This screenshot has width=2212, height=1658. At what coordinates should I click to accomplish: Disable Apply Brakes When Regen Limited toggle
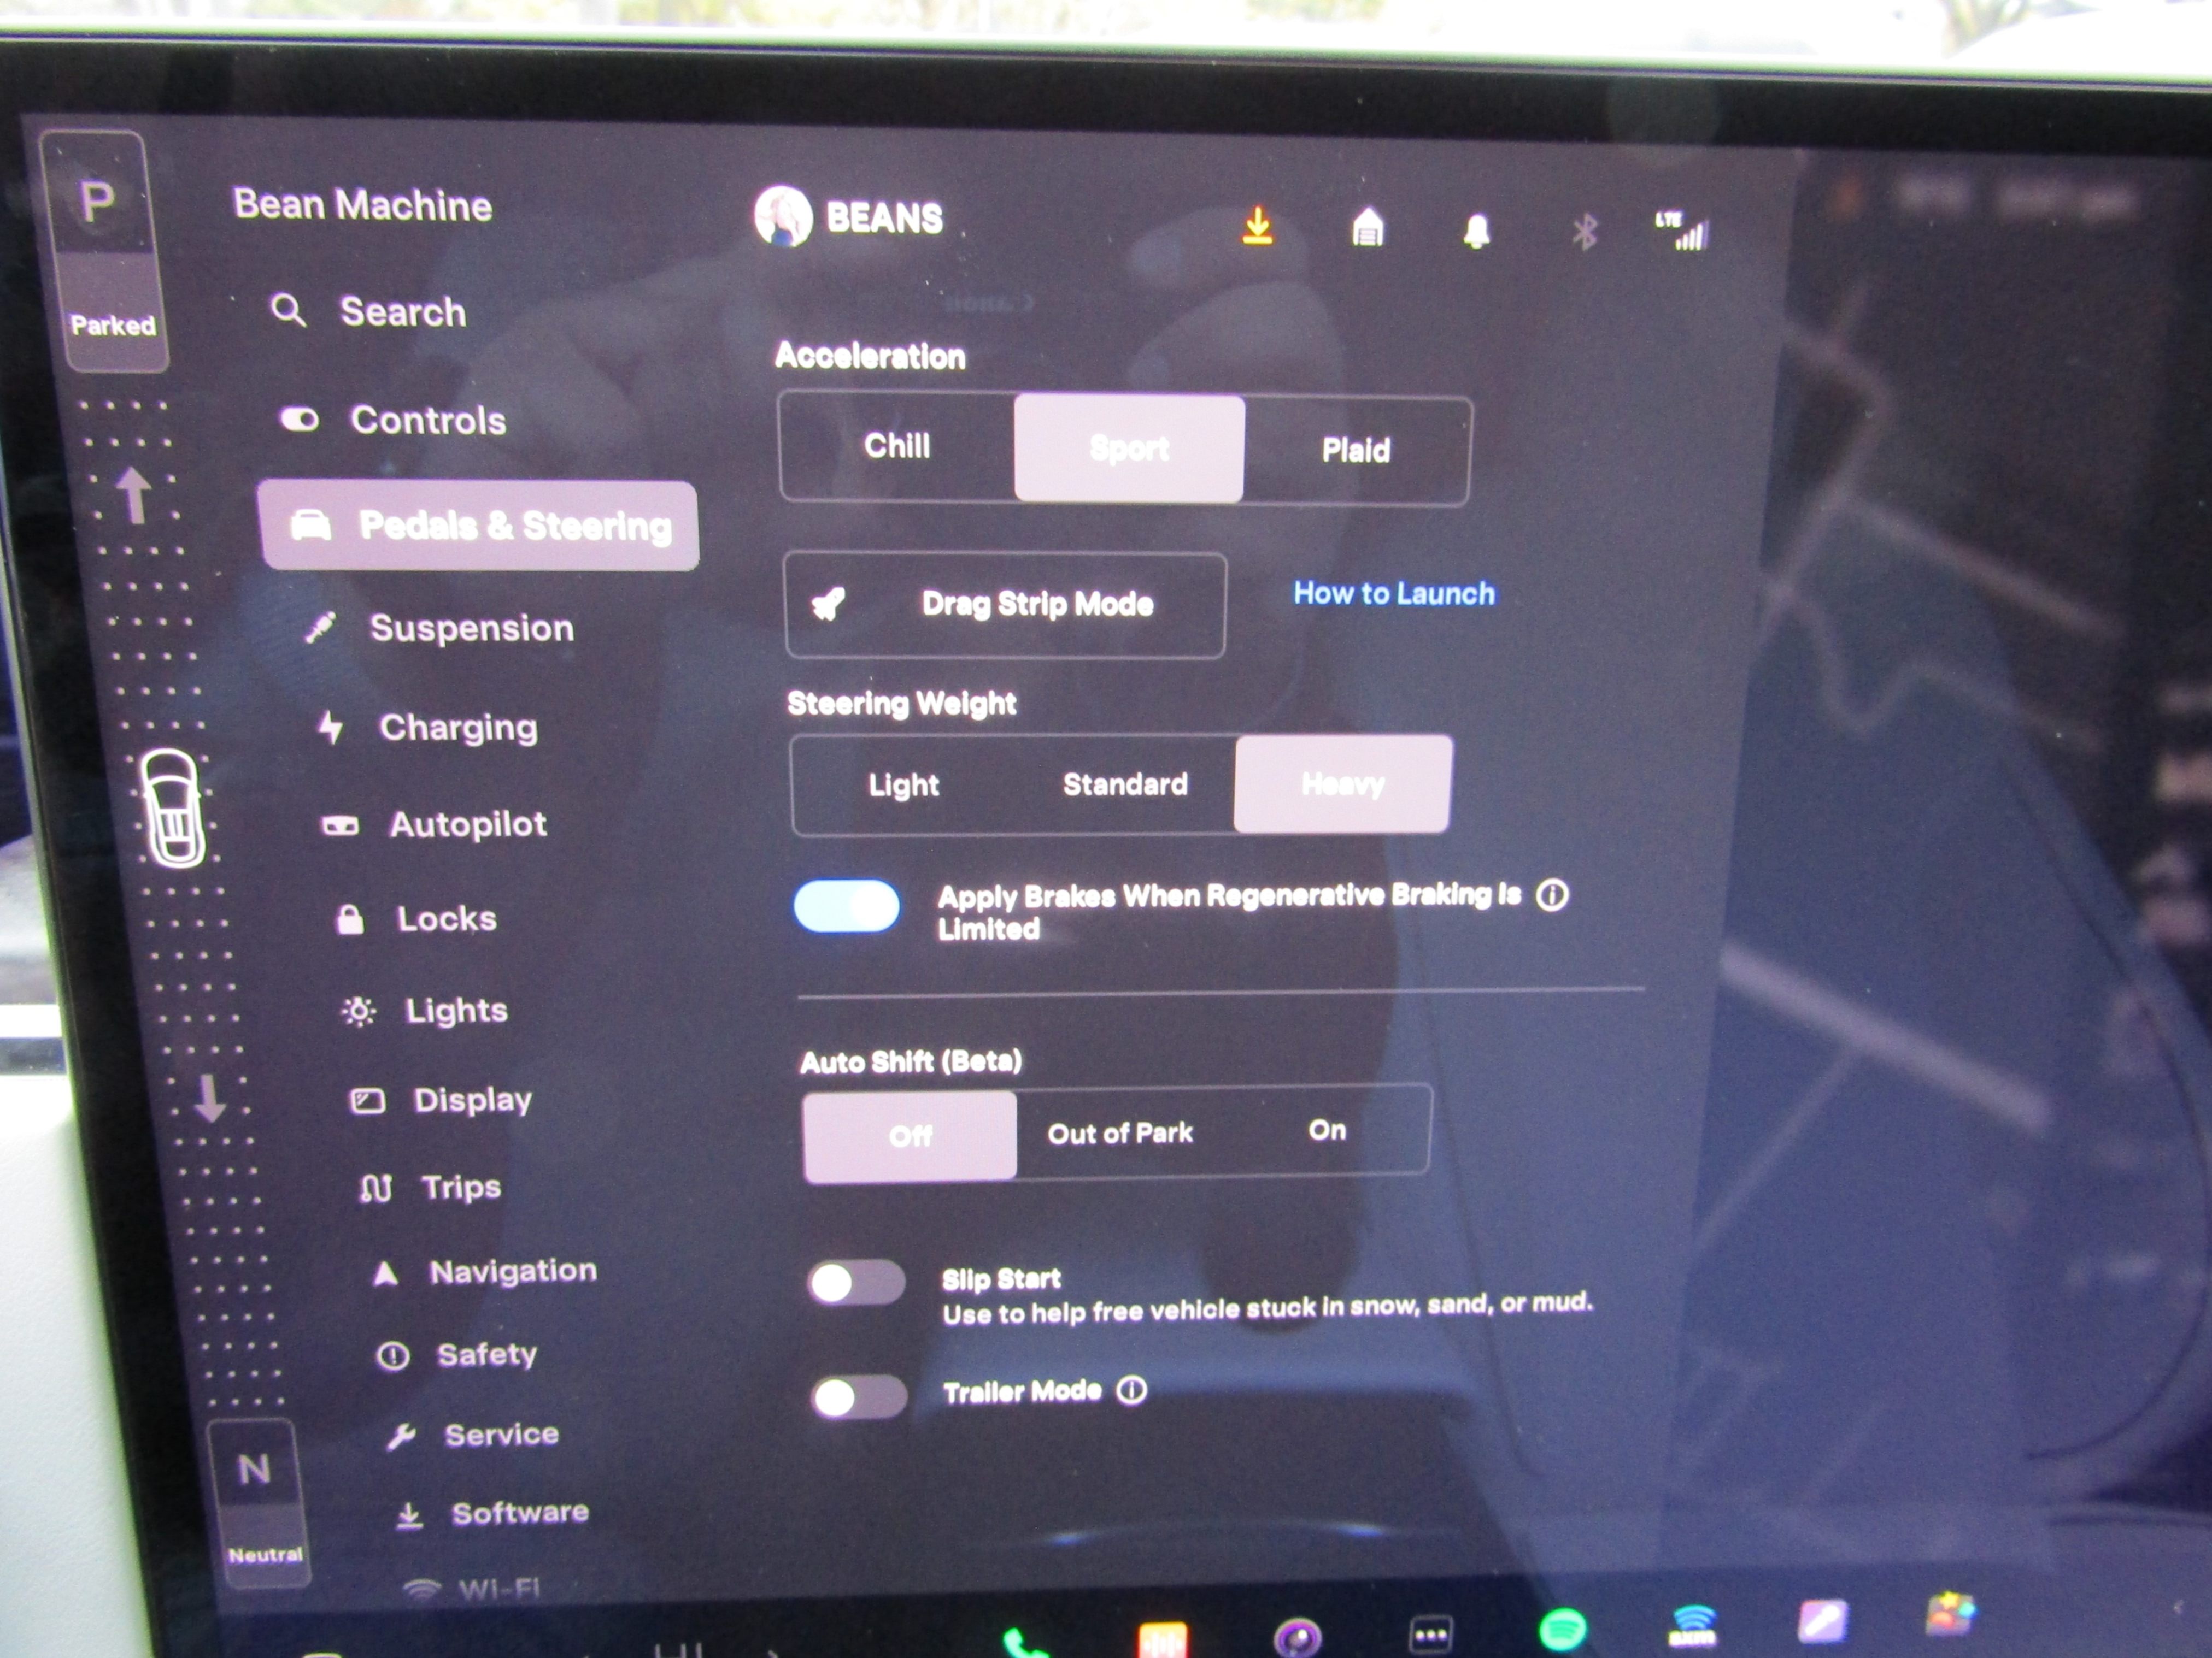tap(846, 905)
